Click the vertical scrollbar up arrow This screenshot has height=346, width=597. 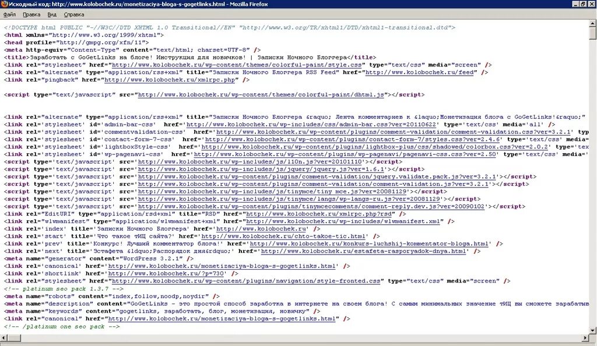coord(592,24)
